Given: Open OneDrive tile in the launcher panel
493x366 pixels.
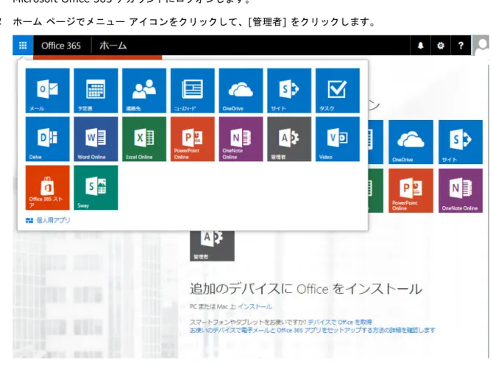Looking at the screenshot, I should [x=241, y=91].
